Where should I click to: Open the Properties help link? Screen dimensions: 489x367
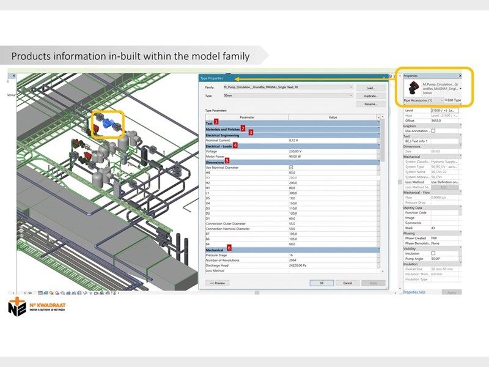coord(414,292)
